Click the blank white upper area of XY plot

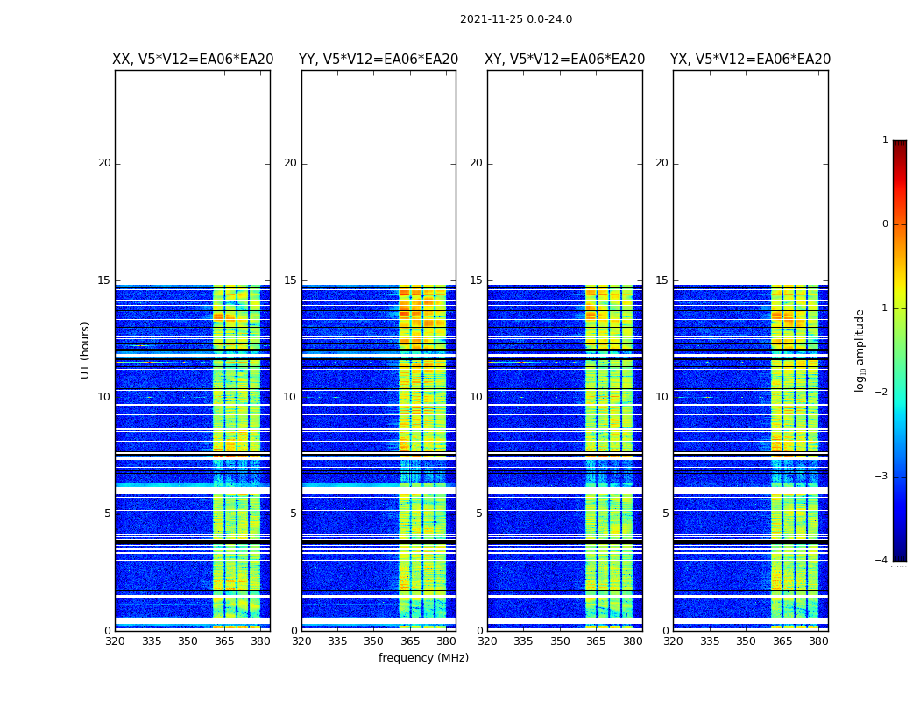tap(565, 178)
